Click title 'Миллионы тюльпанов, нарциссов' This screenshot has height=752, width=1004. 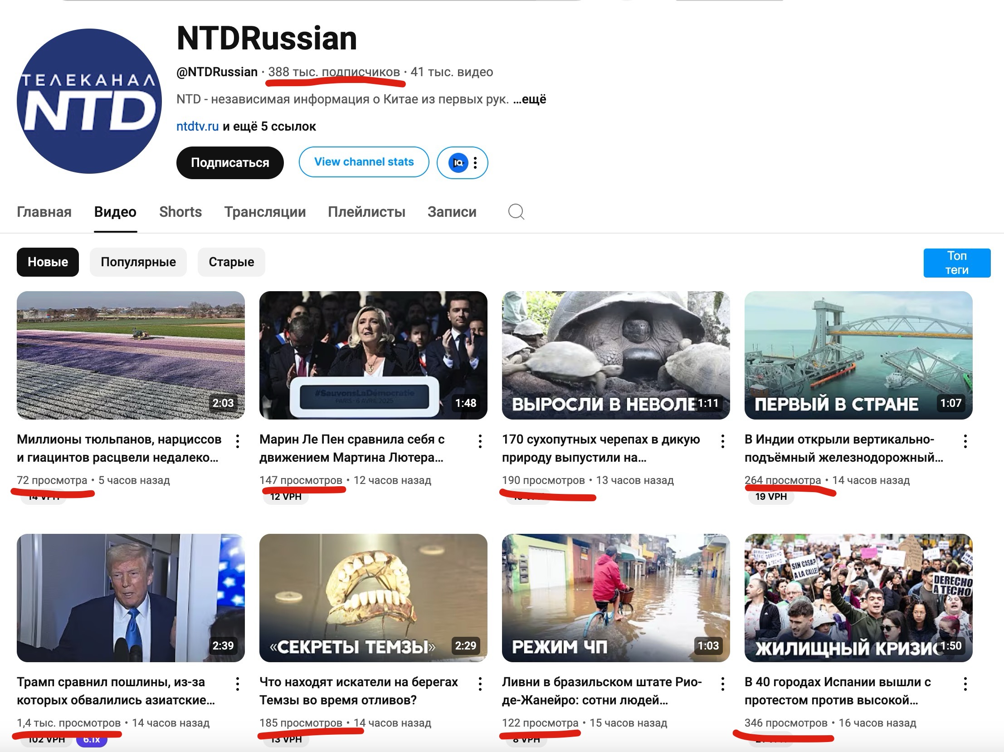point(119,449)
